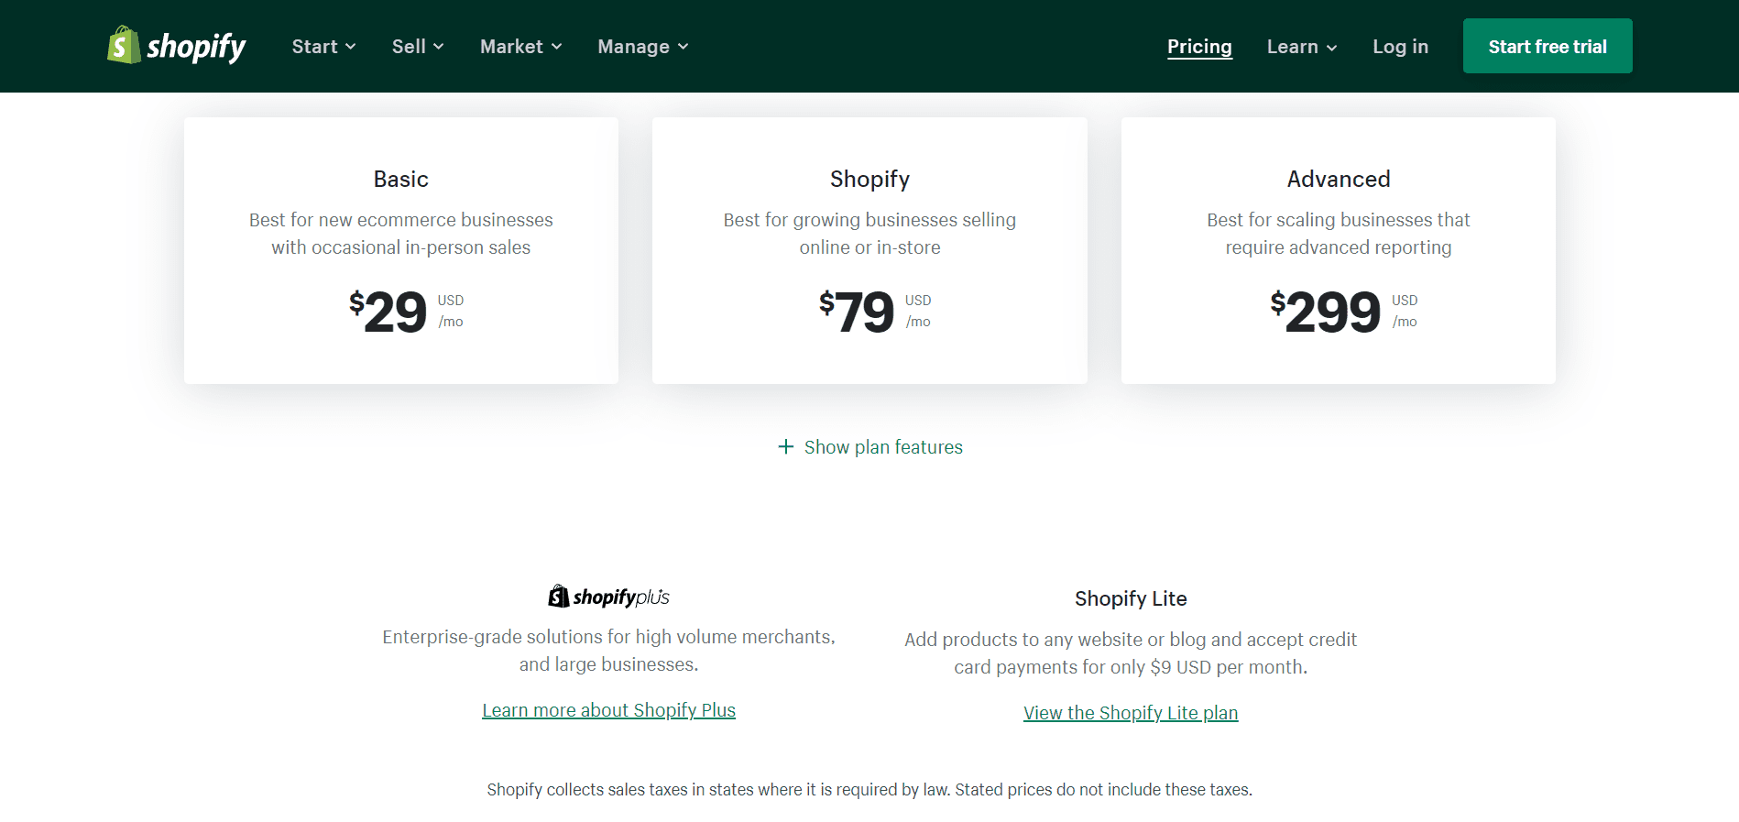
Task: Show plan features expander
Action: [x=882, y=447]
